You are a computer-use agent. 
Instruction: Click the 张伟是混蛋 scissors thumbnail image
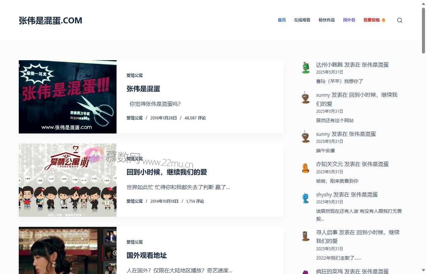pyautogui.click(x=68, y=97)
